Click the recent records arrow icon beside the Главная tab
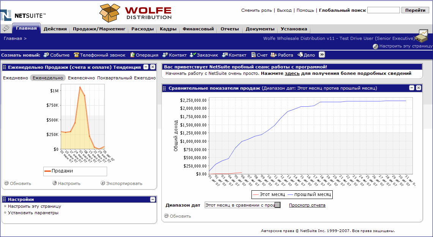Viewport: 433px width, 237px height. click(x=6, y=28)
